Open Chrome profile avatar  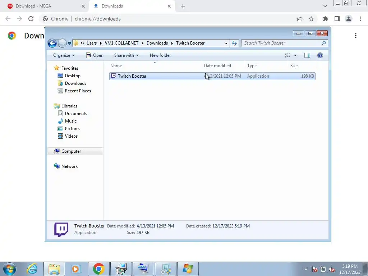click(x=349, y=19)
